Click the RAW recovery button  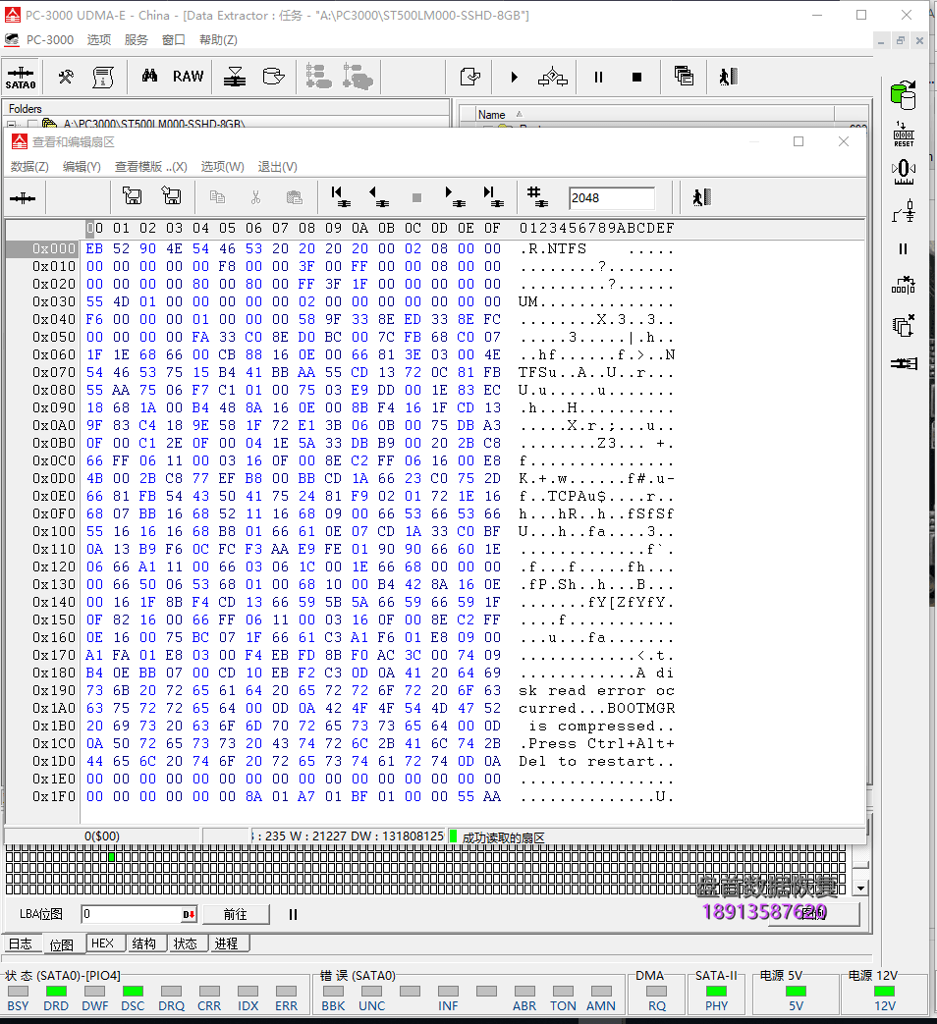189,77
